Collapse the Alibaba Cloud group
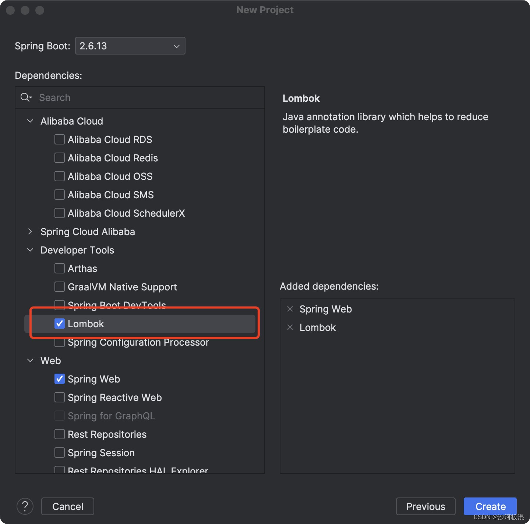 tap(30, 121)
